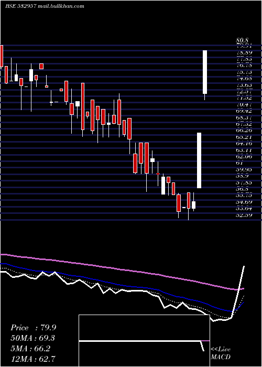262x367 pixels.
Task: Select the 50MA : 69.3 readout
Action: 33,338
